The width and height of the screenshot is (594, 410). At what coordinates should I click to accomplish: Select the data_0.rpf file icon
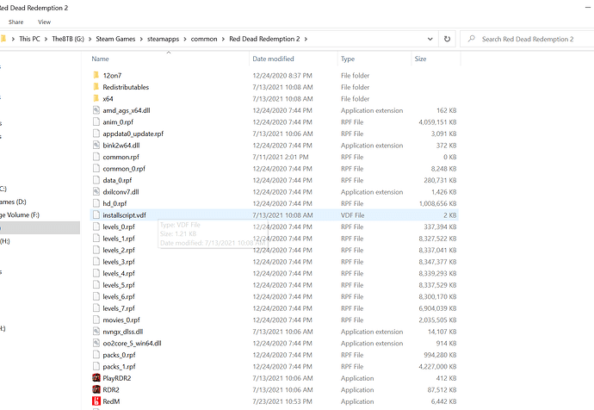point(96,180)
